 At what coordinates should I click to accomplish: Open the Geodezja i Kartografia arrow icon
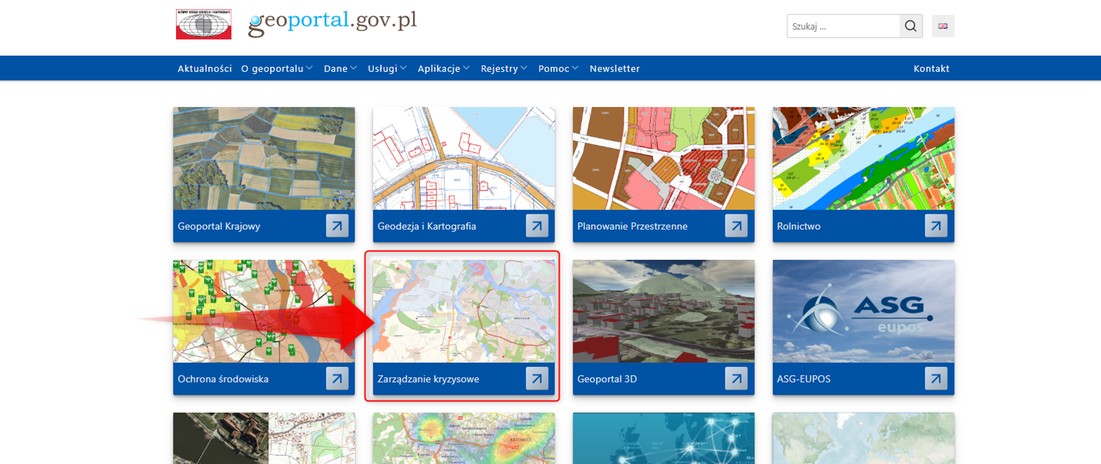click(x=537, y=226)
